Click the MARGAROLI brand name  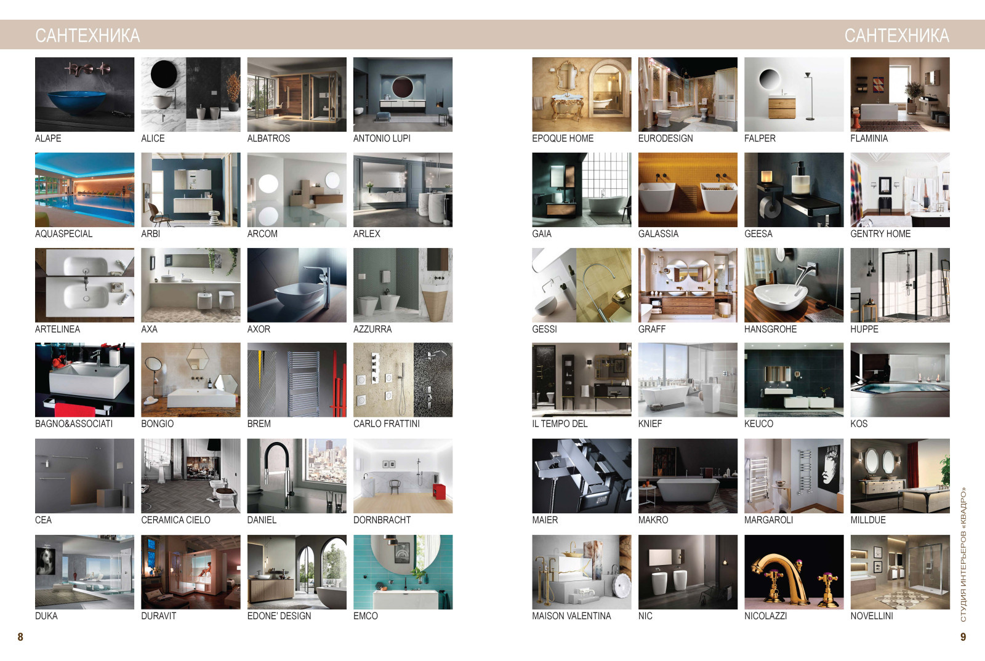pos(768,520)
